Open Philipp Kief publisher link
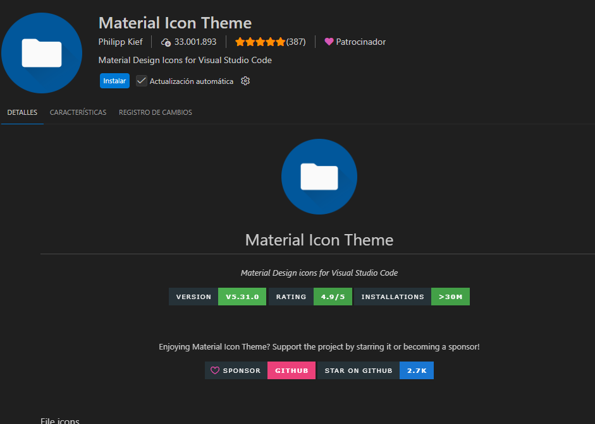595x424 pixels. [121, 42]
